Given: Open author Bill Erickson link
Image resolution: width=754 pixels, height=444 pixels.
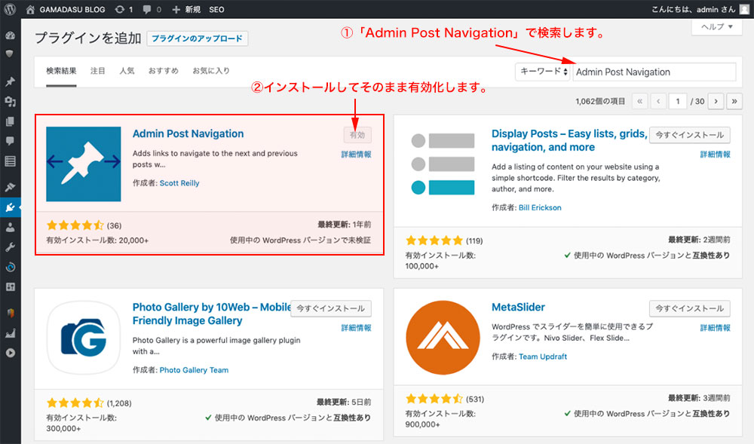Looking at the screenshot, I should pos(540,207).
